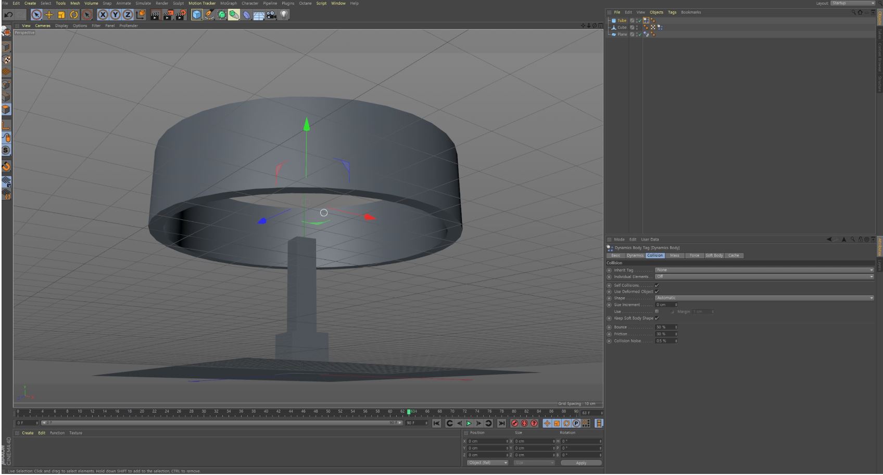The image size is (883, 475).
Task: Open the MoGraph menu
Action: [229, 3]
